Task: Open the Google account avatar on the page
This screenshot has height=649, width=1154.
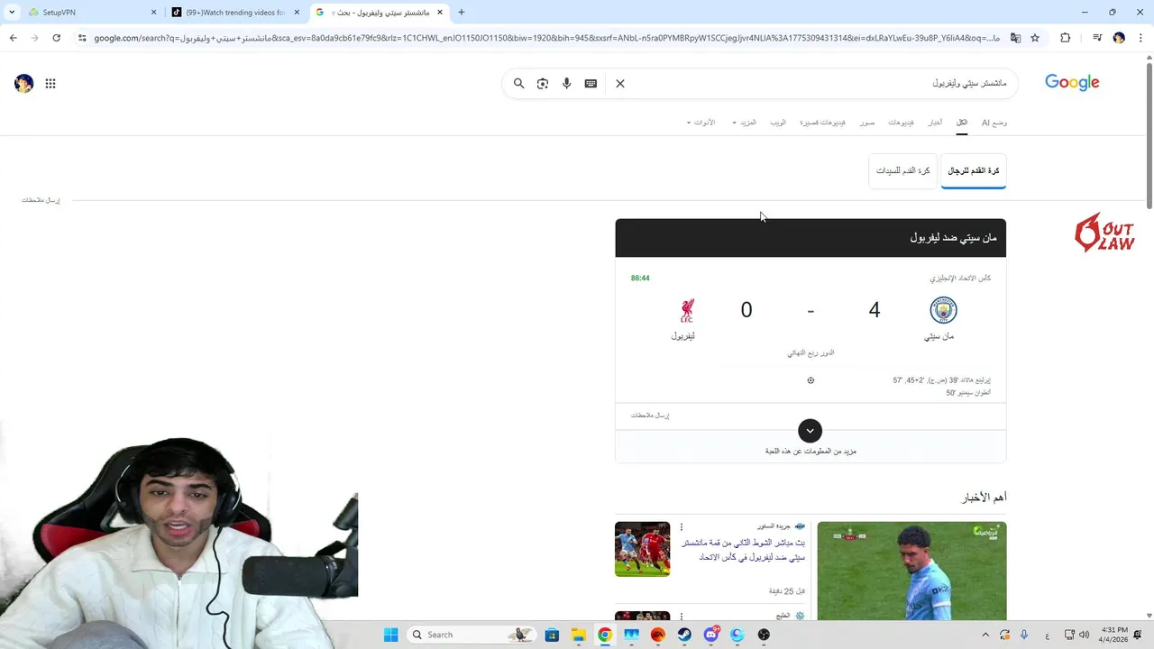Action: pyautogui.click(x=24, y=83)
